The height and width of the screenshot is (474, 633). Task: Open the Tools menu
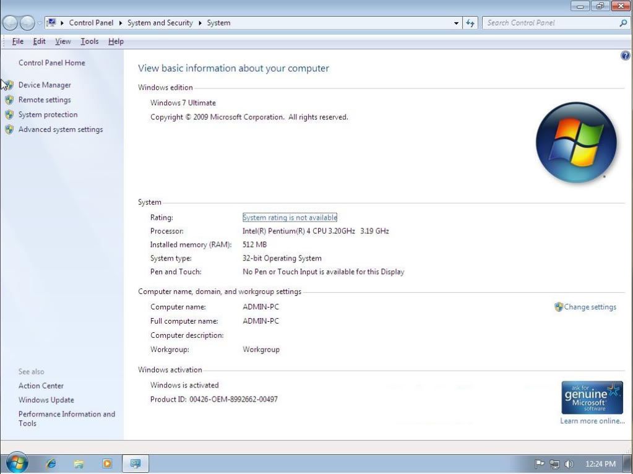click(x=90, y=41)
